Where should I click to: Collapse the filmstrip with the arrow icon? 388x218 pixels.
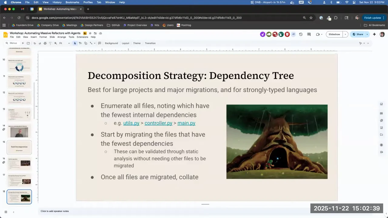(13, 212)
